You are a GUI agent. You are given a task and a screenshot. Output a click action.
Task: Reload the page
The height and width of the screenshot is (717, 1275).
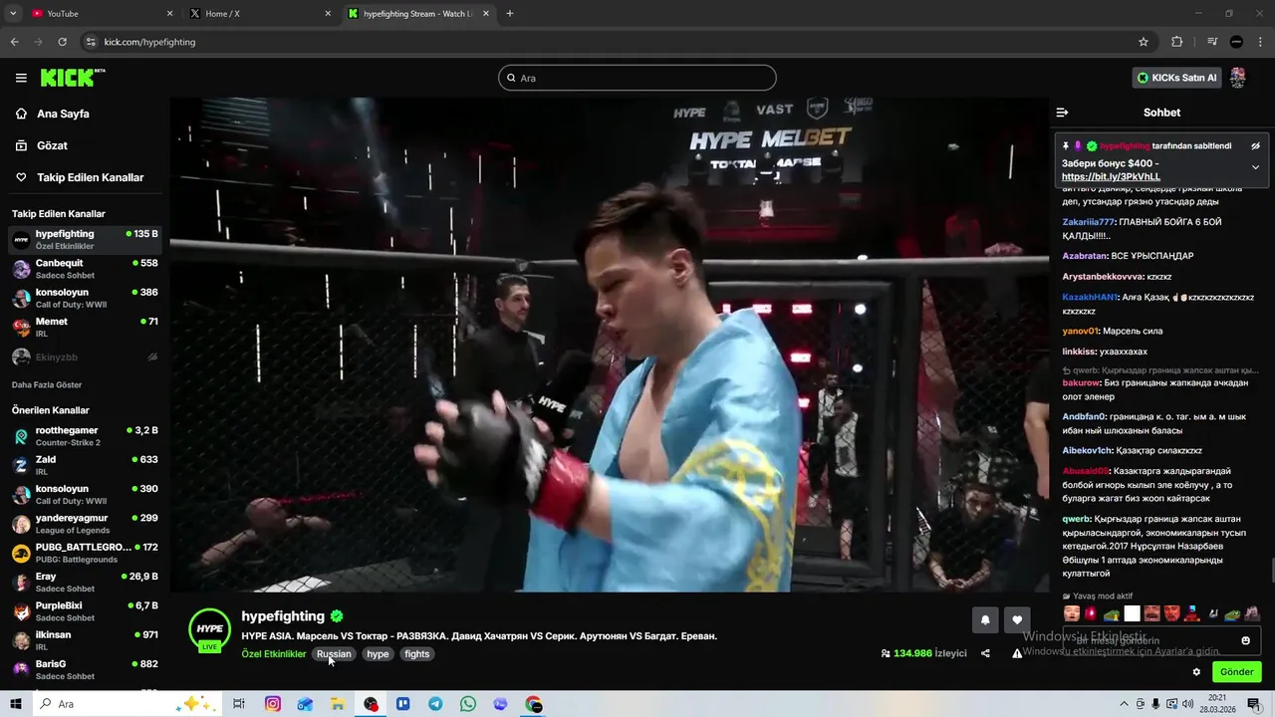[x=62, y=42]
